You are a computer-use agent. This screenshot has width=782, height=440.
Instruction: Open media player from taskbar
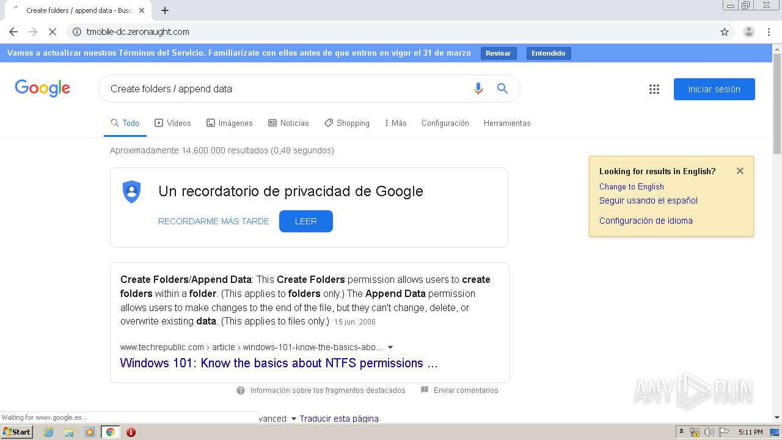pyautogui.click(x=90, y=432)
